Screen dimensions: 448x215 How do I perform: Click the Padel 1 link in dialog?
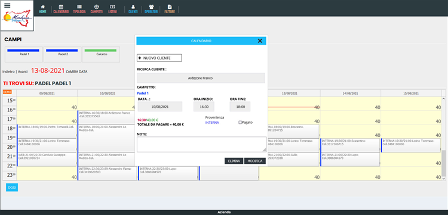(143, 93)
